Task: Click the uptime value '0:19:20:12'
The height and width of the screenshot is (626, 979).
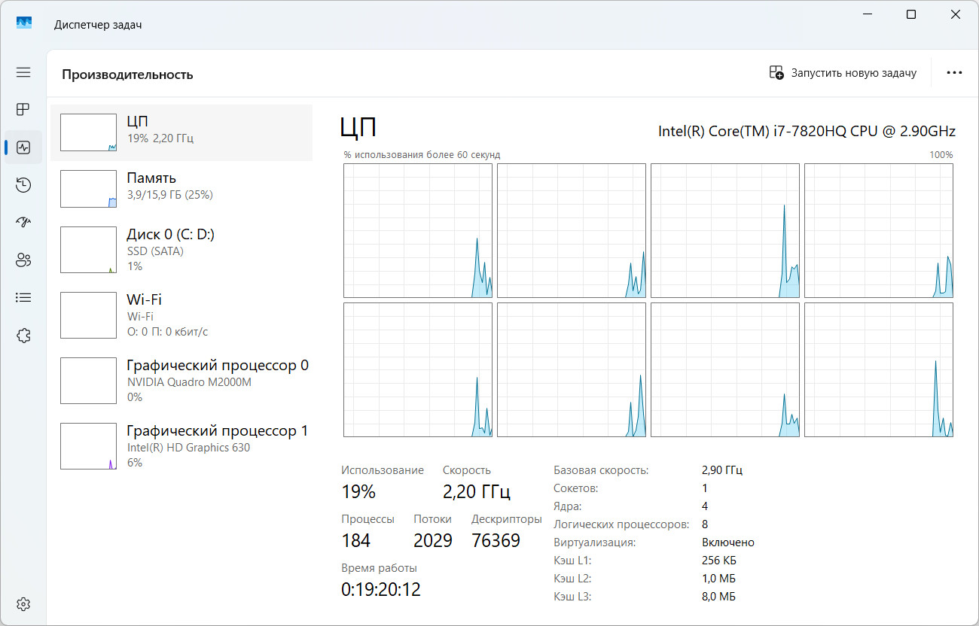Action: coord(381,590)
